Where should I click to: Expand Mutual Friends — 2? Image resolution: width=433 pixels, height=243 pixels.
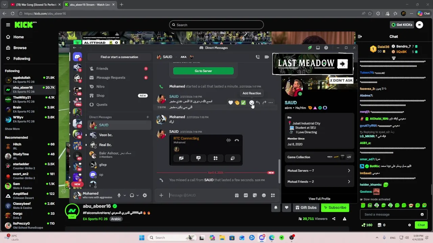point(319,182)
